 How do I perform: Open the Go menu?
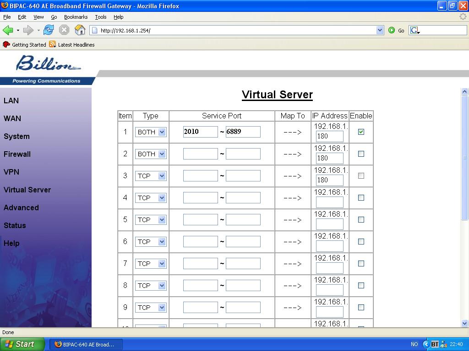tap(54, 17)
